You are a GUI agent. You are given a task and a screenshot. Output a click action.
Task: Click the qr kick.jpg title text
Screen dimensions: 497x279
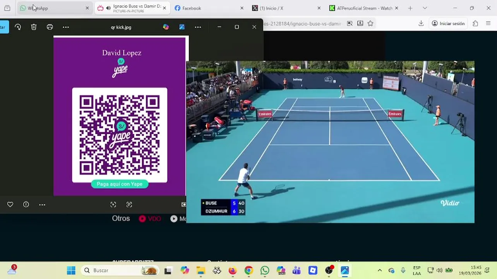[x=121, y=27]
